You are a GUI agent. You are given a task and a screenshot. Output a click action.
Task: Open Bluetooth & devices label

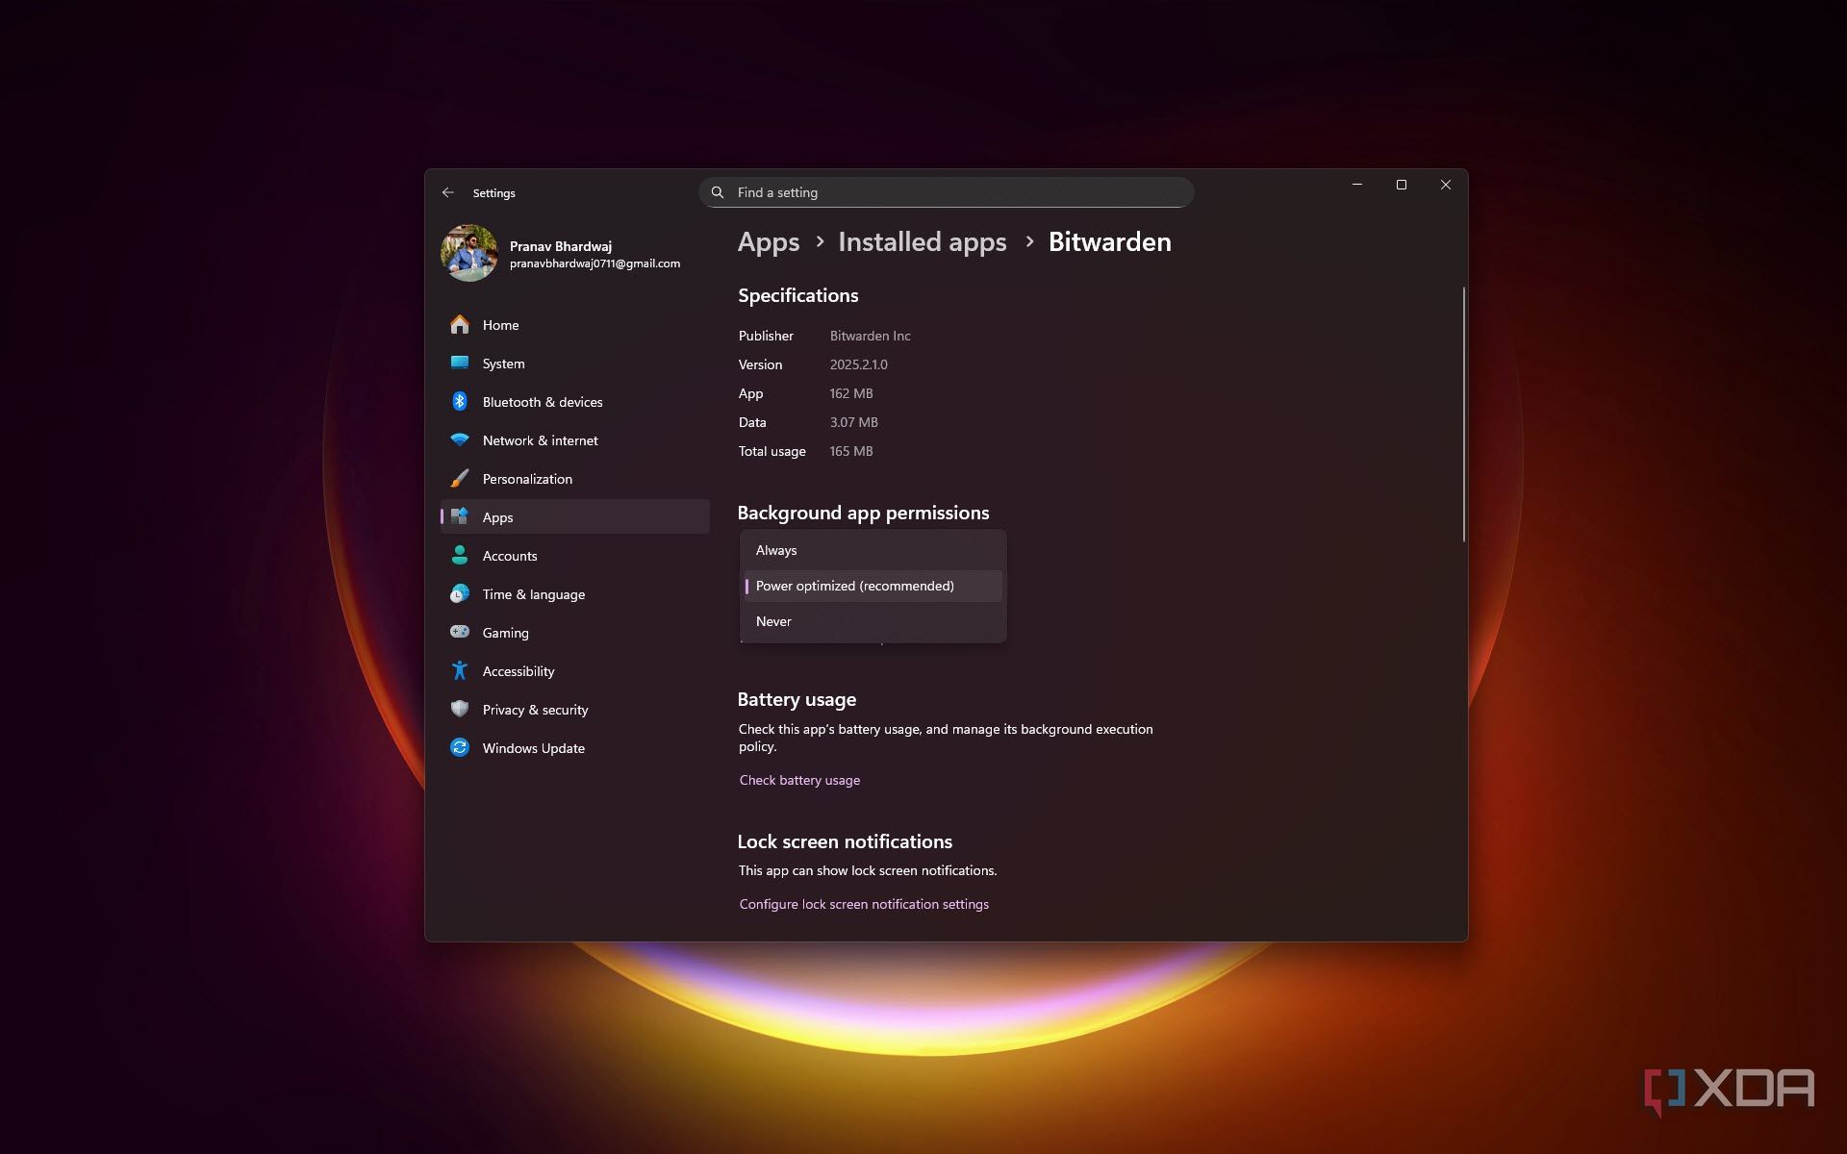pos(543,402)
